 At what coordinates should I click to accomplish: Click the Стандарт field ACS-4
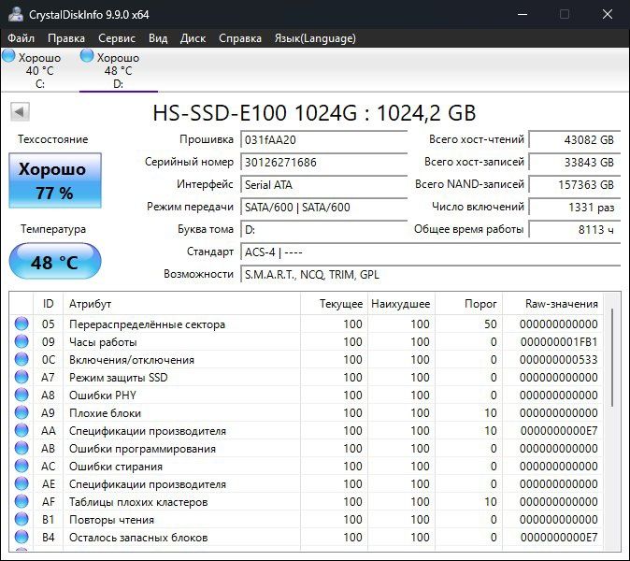click(x=431, y=252)
